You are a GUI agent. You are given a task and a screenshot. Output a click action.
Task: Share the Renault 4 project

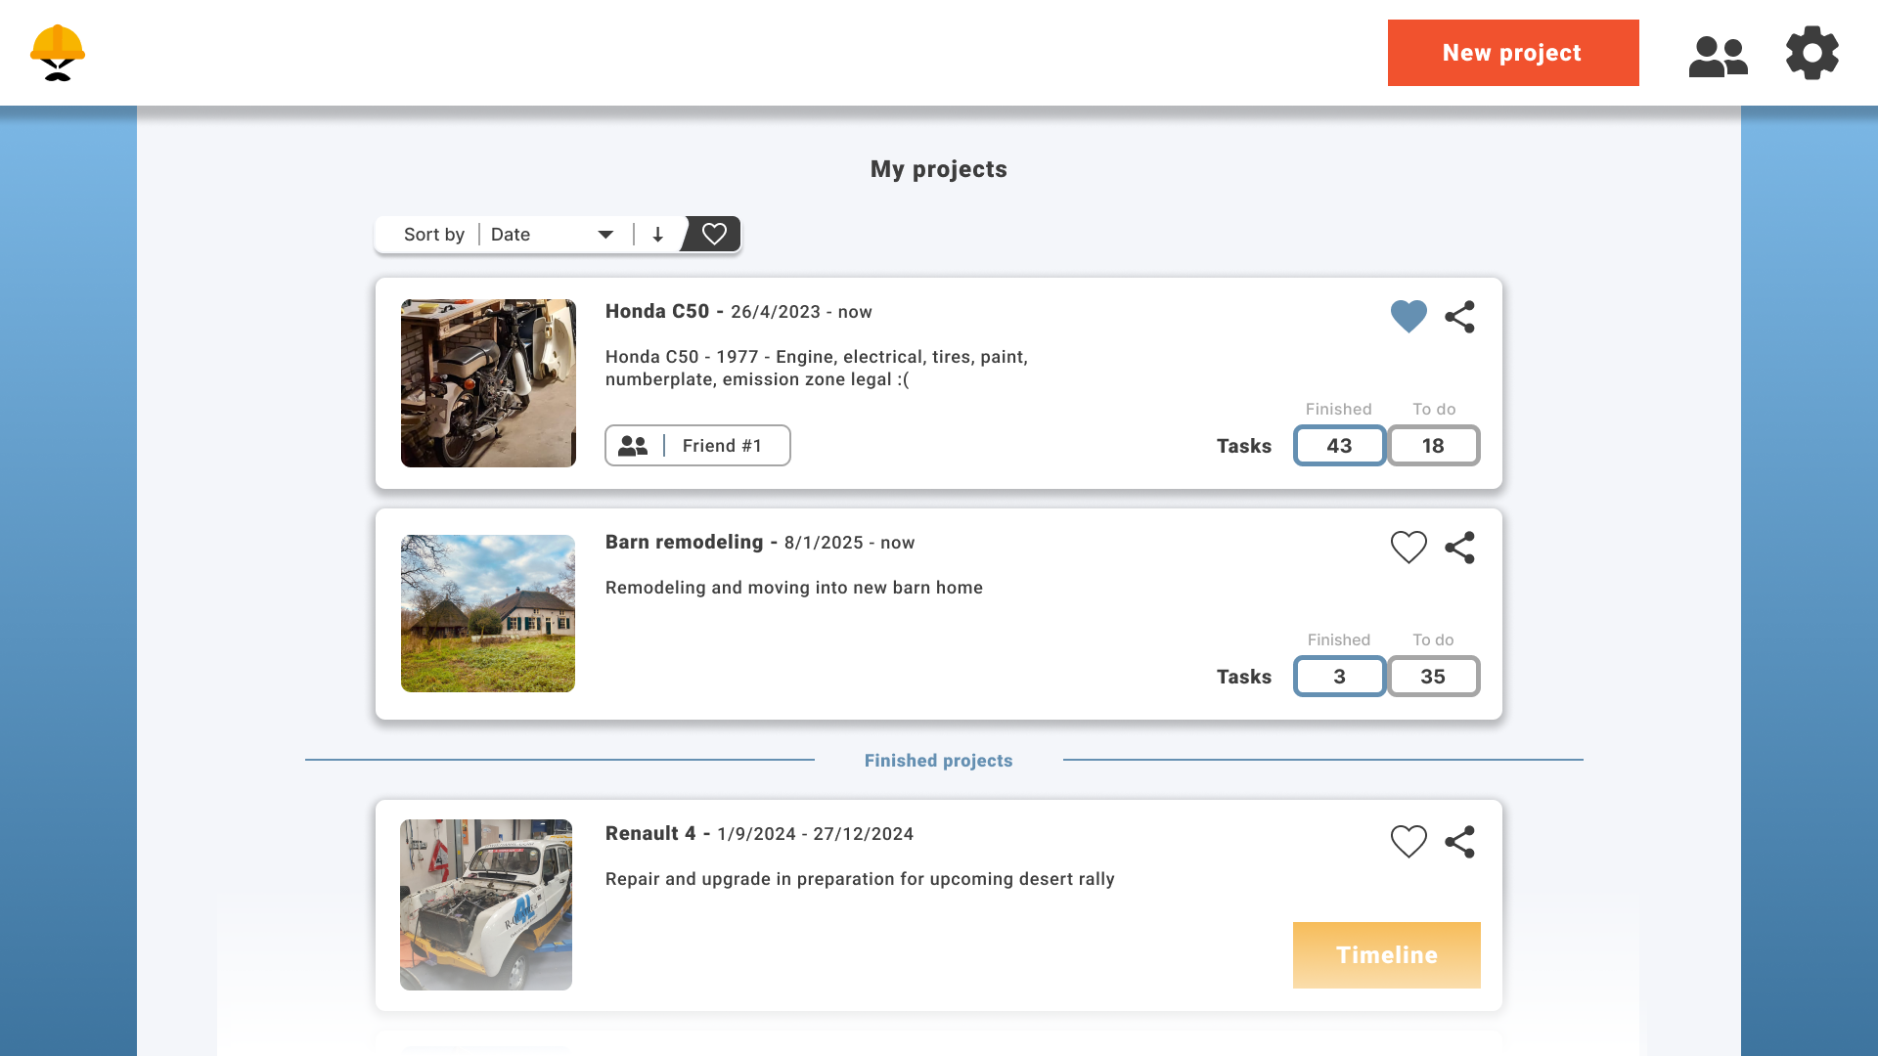coord(1459,842)
